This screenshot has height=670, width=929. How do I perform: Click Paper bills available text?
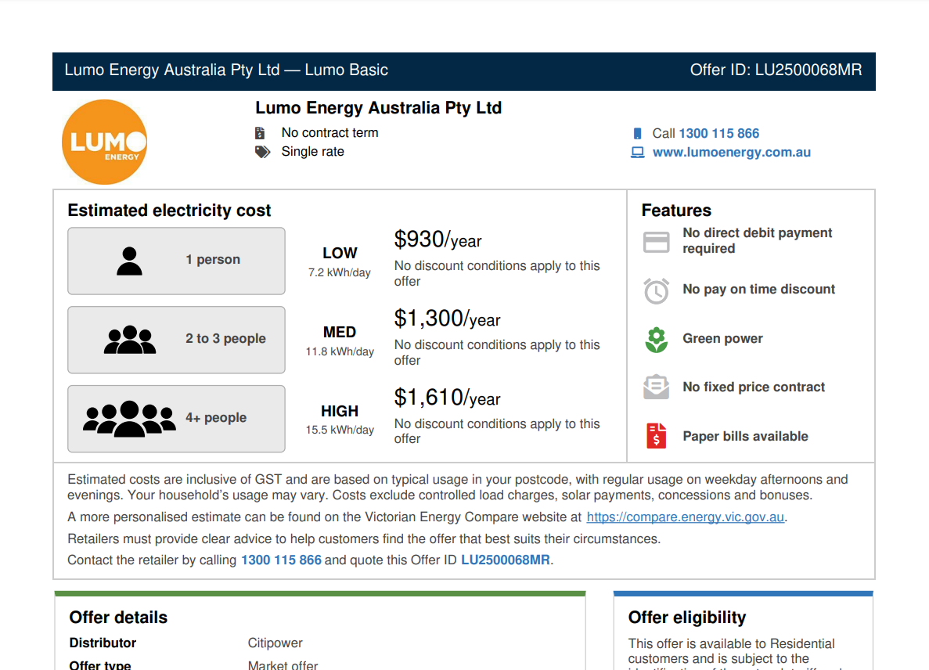pyautogui.click(x=745, y=436)
